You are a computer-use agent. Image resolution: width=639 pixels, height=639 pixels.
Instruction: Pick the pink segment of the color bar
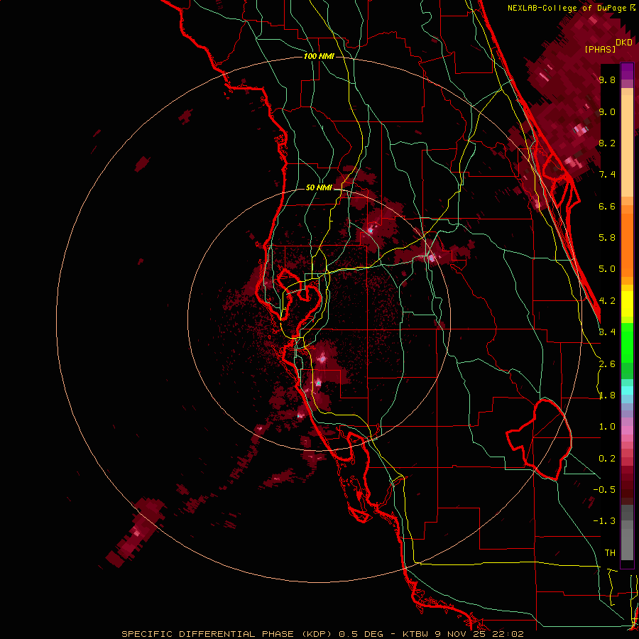click(627, 430)
